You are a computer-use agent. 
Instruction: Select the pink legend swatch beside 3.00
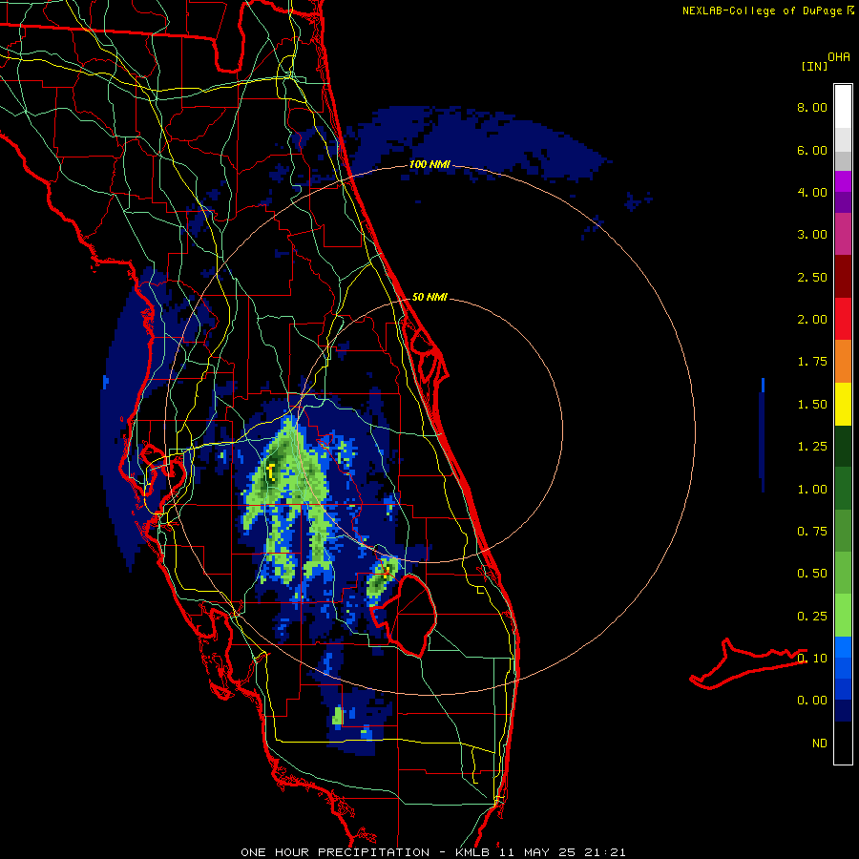click(x=843, y=235)
